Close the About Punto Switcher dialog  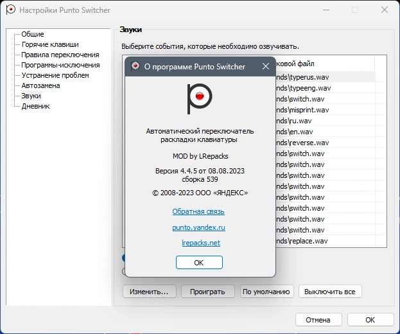266,66
